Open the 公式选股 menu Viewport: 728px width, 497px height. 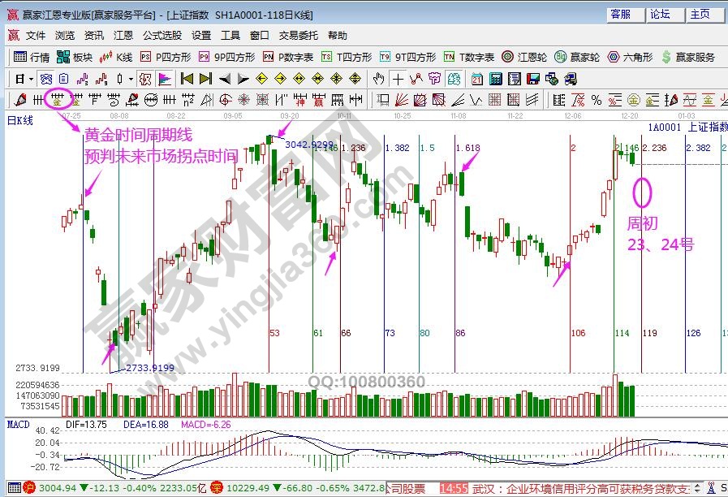(162, 36)
